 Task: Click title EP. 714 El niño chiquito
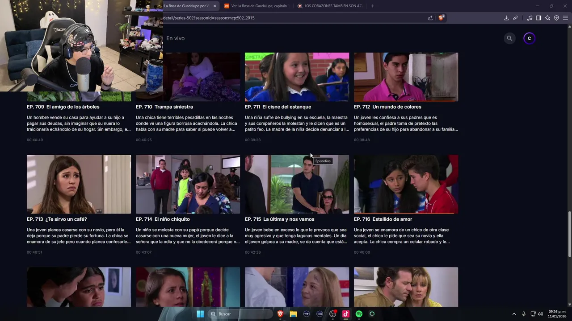pos(163,219)
